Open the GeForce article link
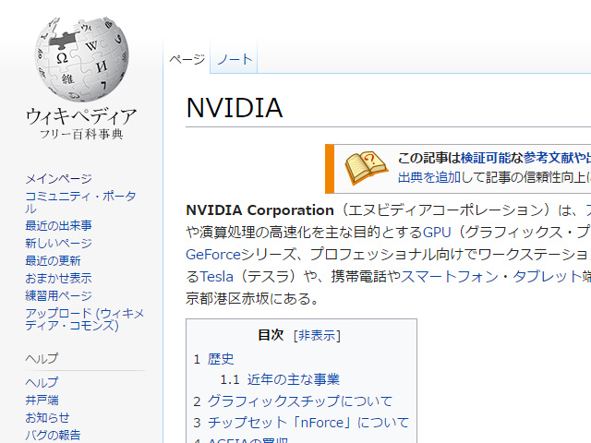 213,255
